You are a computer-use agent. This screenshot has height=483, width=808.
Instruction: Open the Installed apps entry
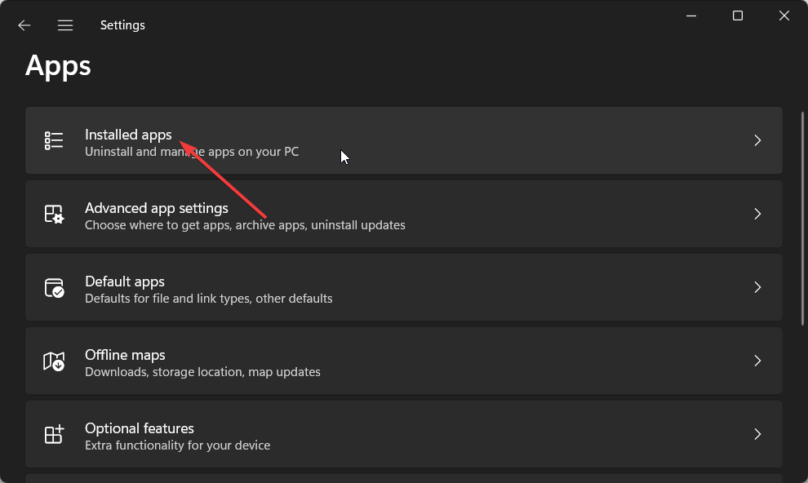403,140
